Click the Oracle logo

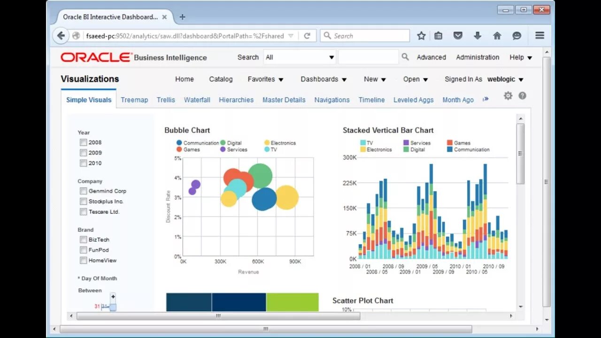(x=96, y=57)
